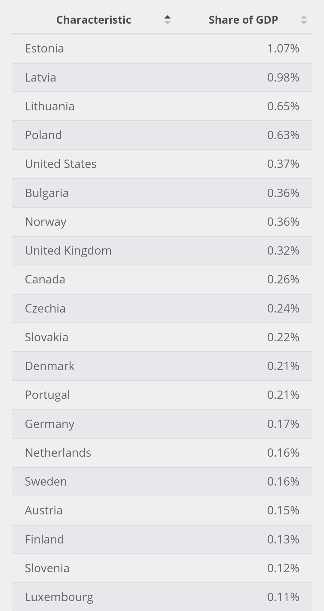The width and height of the screenshot is (324, 611).
Task: Click the Lithuania country name
Action: [x=49, y=106]
